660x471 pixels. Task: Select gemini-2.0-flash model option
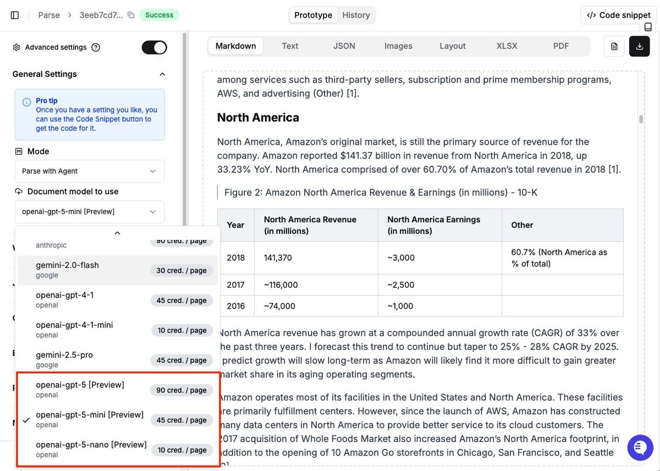point(118,270)
